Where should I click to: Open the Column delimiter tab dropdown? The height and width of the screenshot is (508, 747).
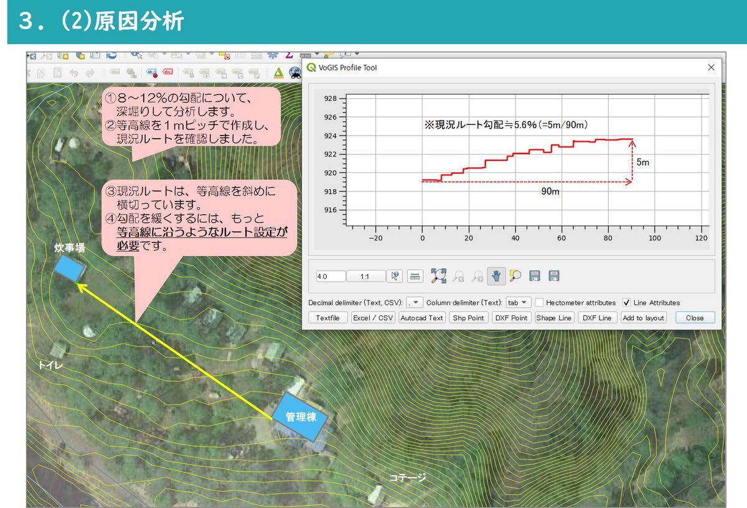[518, 302]
